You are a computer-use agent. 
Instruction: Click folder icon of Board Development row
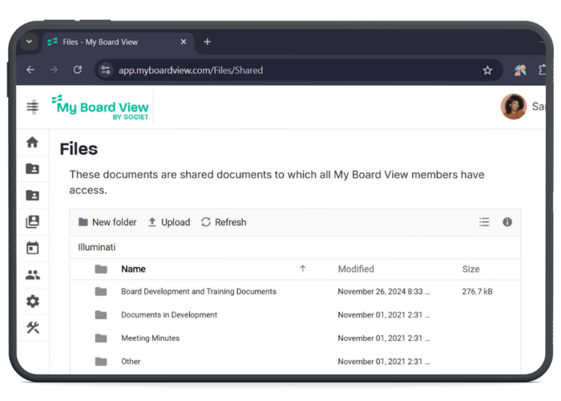[101, 291]
